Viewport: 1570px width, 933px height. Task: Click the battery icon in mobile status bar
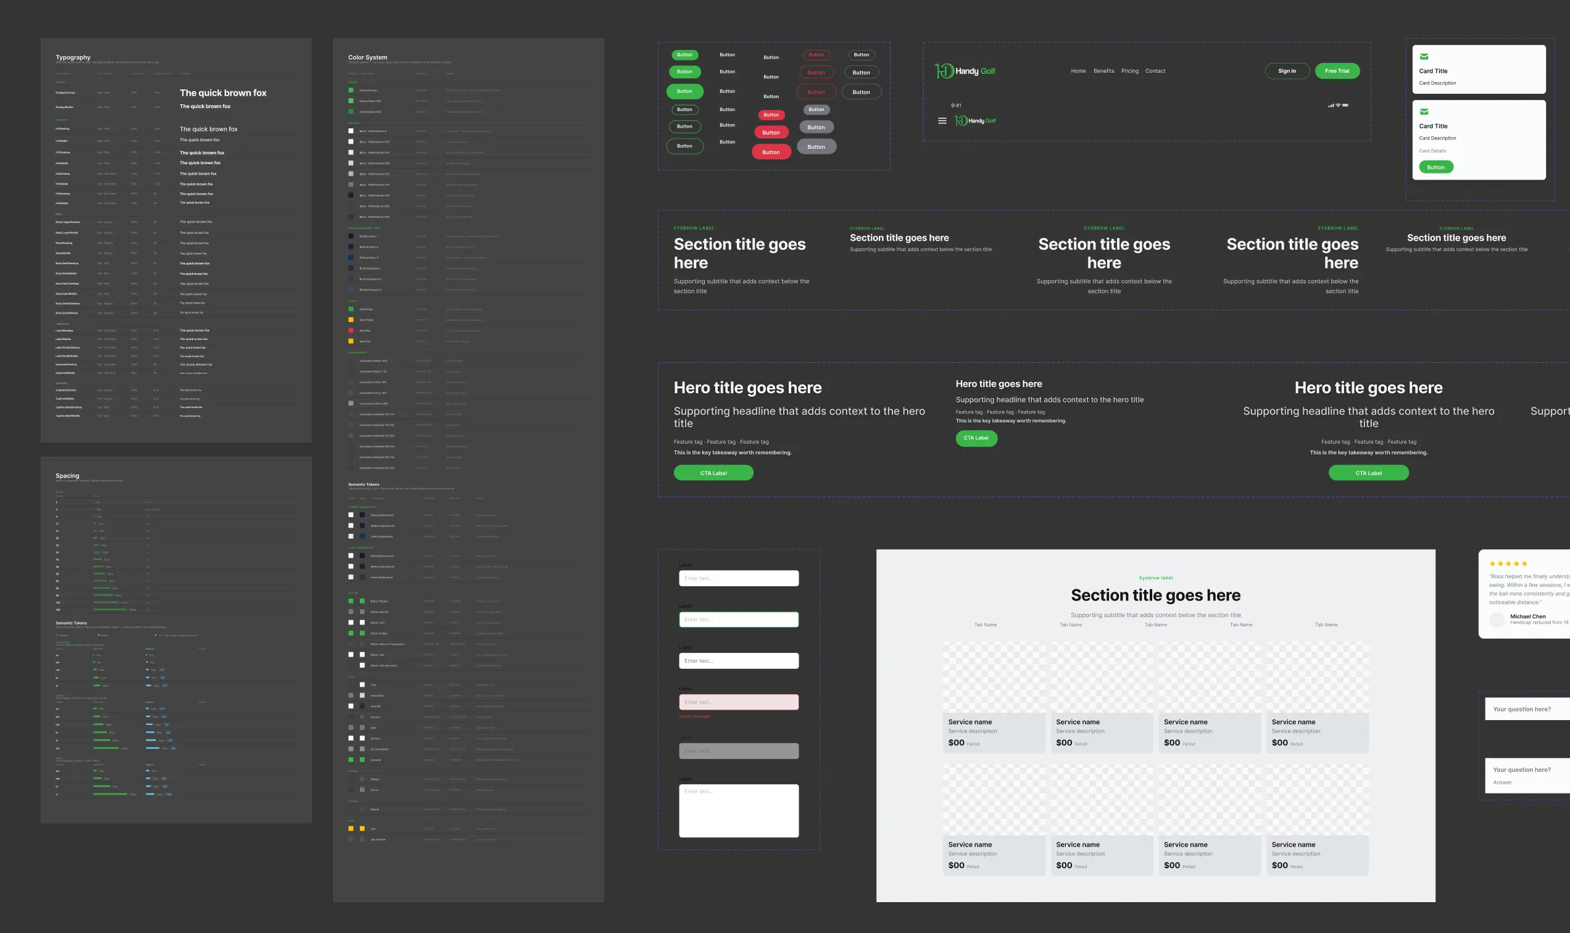coord(1345,105)
